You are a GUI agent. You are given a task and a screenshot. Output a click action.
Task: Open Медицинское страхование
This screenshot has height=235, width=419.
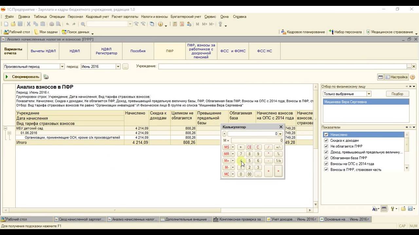coord(390,32)
